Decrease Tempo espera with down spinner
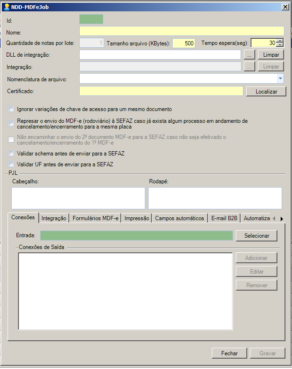 pyautogui.click(x=280, y=45)
